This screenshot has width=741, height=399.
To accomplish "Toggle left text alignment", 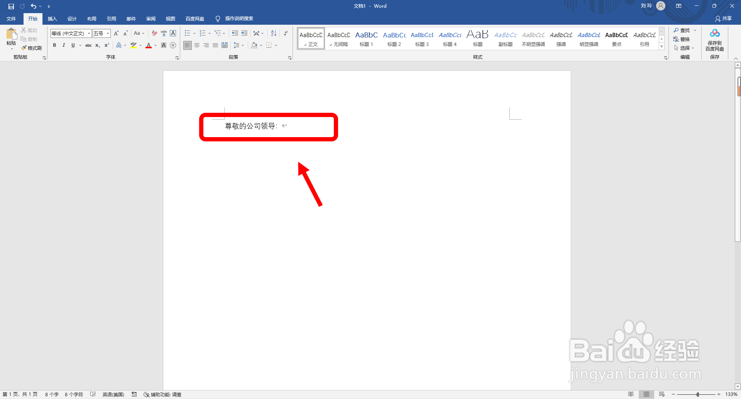I will pyautogui.click(x=188, y=45).
